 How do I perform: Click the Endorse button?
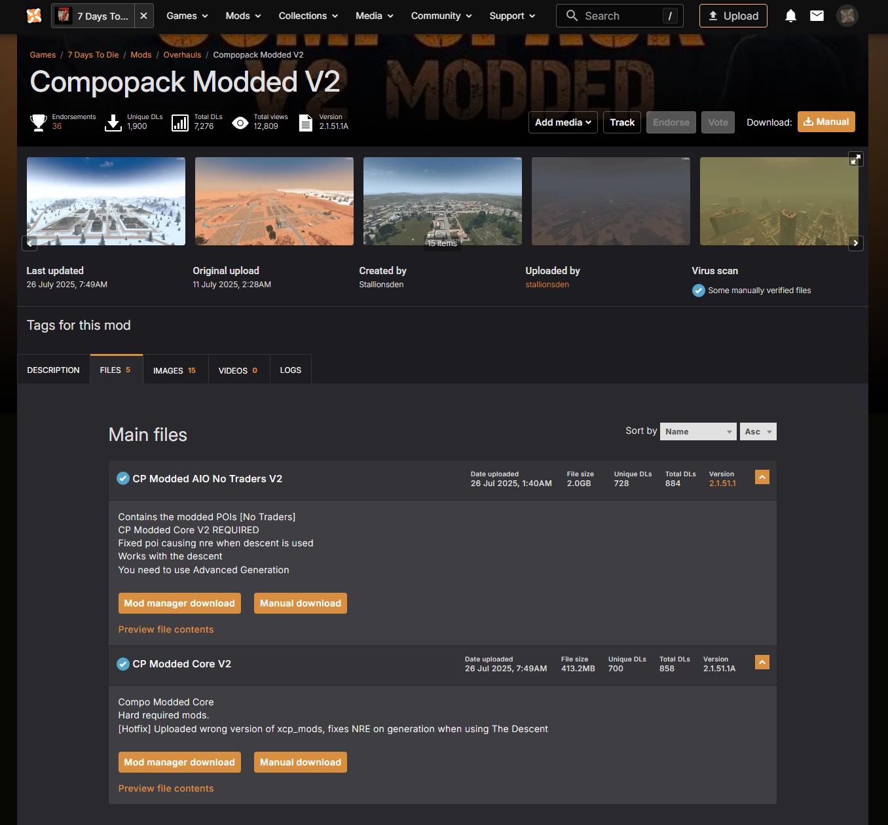(x=671, y=122)
